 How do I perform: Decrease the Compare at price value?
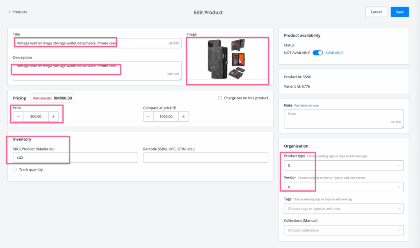[x=148, y=117]
